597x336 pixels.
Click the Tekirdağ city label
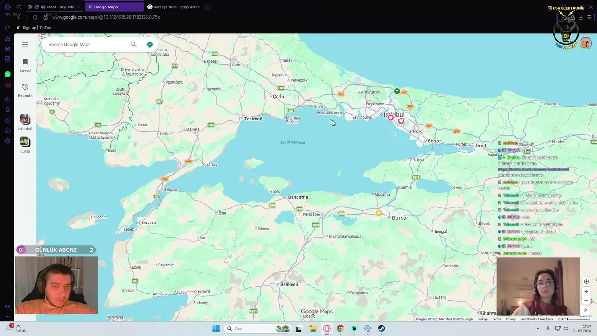(253, 119)
